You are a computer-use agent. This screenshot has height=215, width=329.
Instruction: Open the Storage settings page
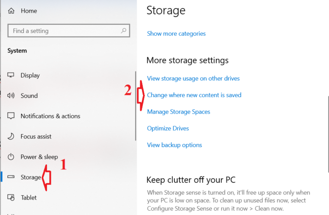(31, 177)
